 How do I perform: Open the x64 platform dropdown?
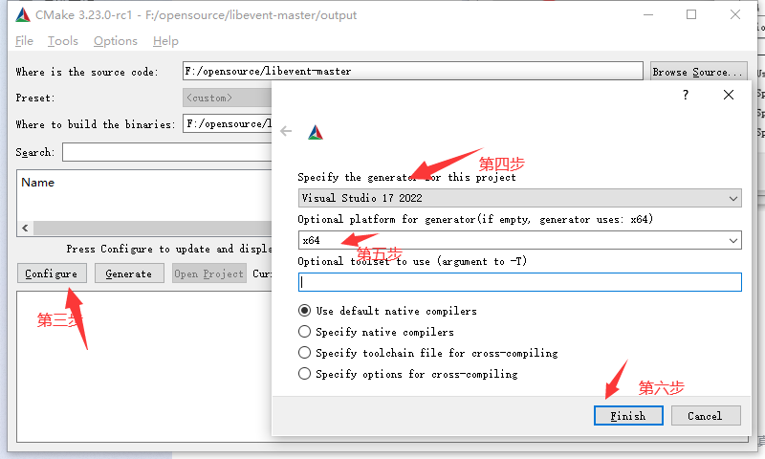click(x=519, y=240)
